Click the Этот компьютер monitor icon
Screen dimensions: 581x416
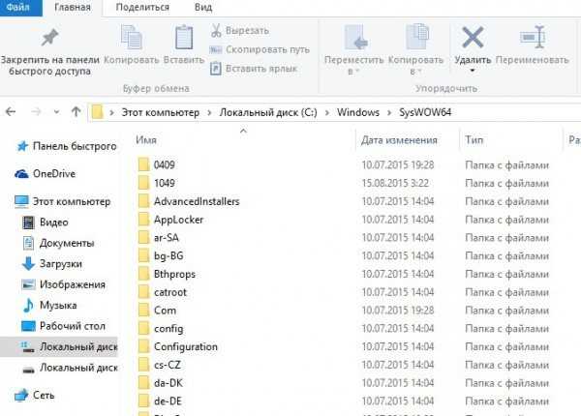pos(21,201)
